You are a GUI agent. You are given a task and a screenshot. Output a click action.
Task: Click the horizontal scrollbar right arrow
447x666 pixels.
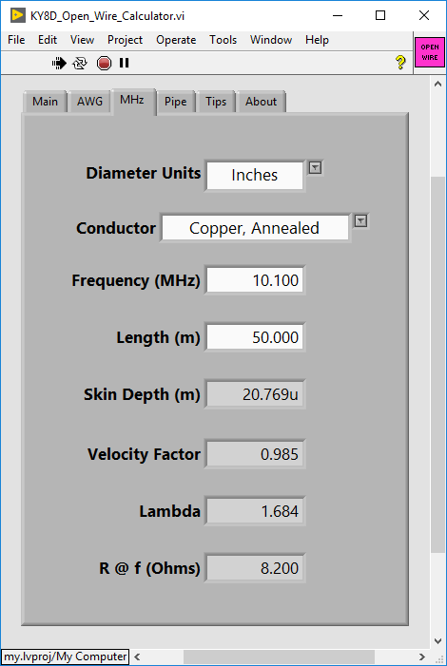(421, 656)
